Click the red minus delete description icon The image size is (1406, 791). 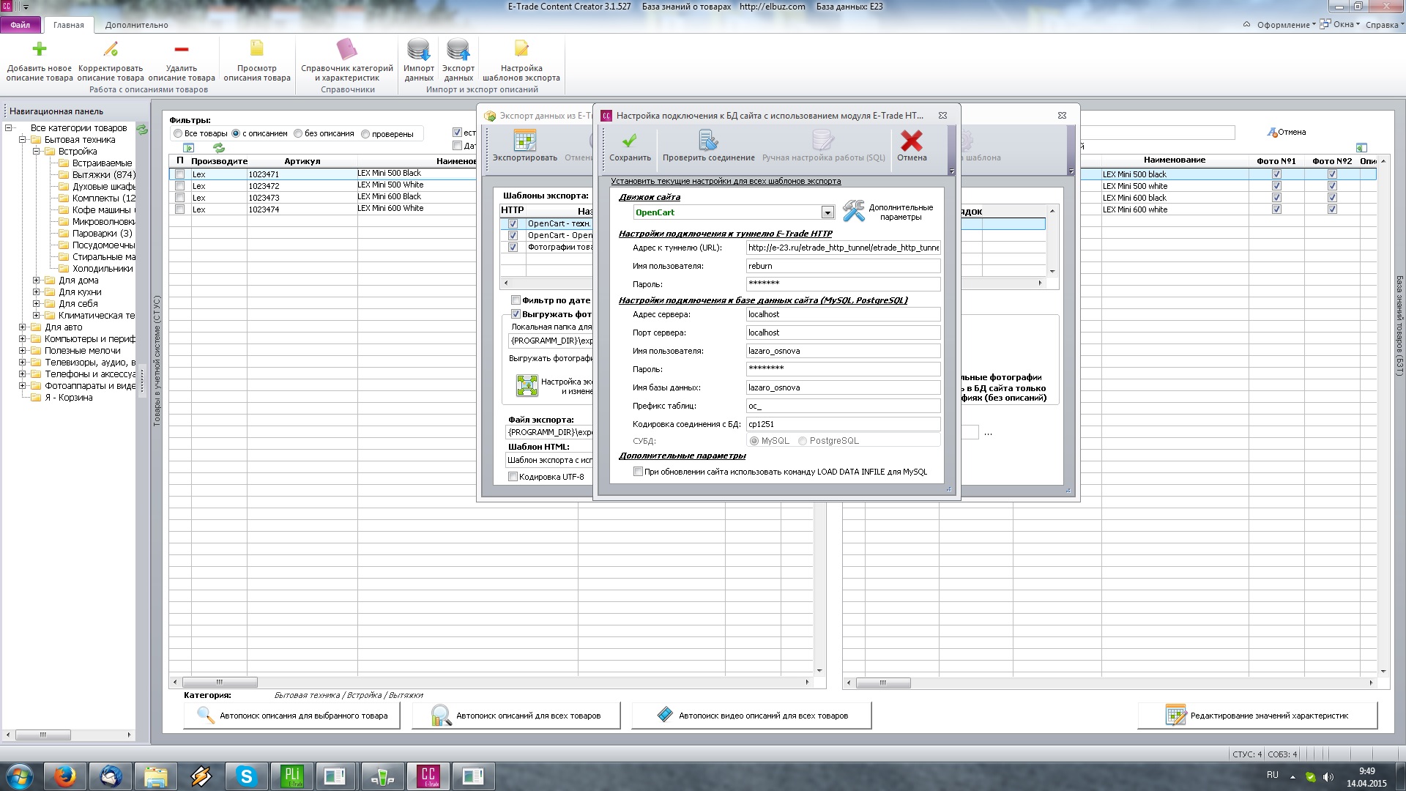pos(182,49)
